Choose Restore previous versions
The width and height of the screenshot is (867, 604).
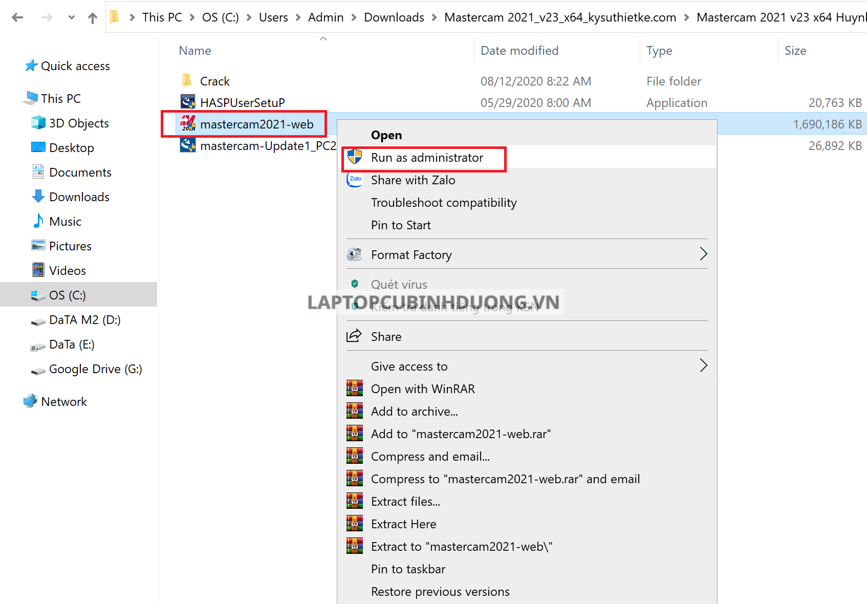coord(440,592)
